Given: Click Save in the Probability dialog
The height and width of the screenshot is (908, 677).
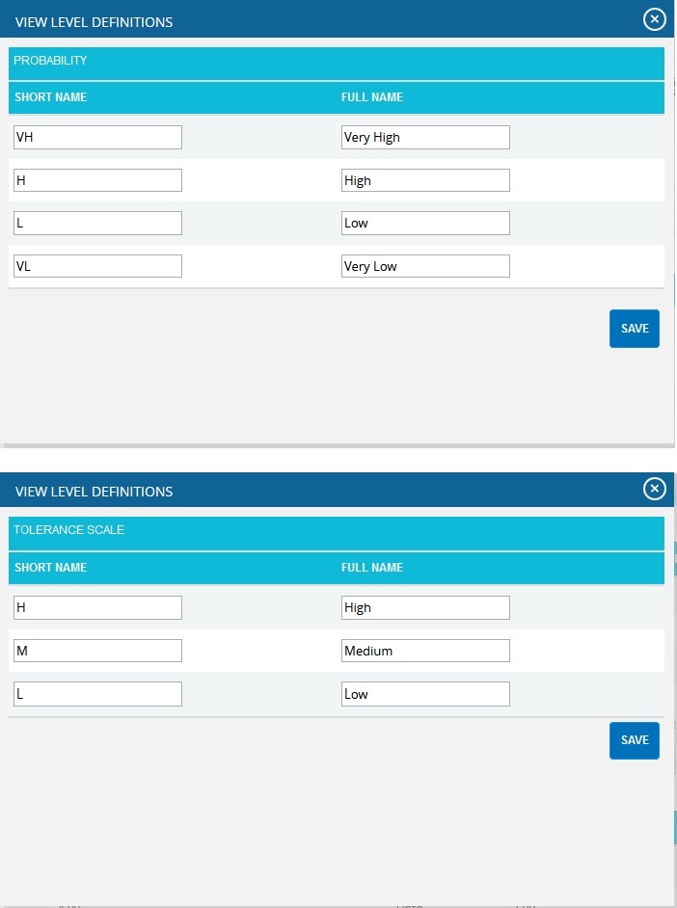Looking at the screenshot, I should 635,329.
